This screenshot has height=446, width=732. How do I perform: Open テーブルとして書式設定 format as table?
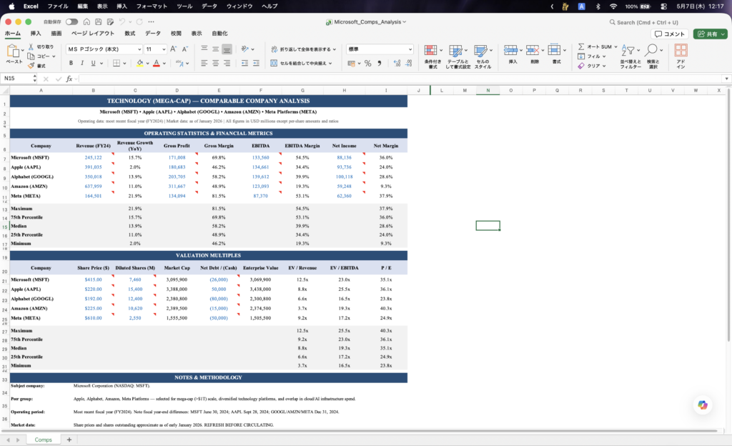coord(457,56)
